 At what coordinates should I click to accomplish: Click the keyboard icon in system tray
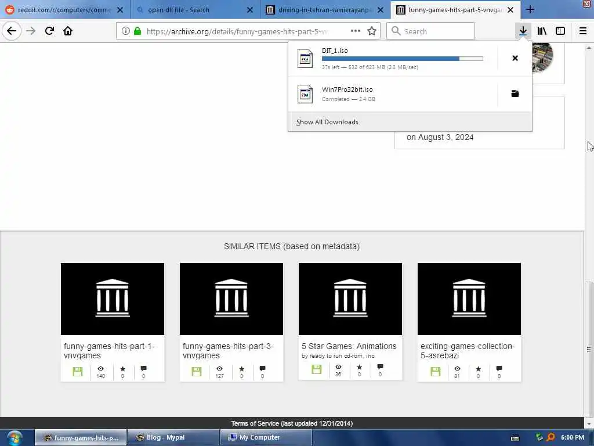click(515, 438)
